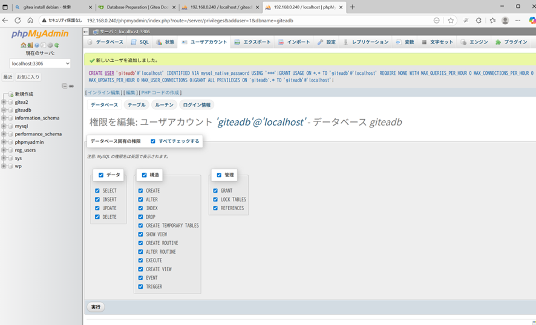Click サーバ: localhost:3306 breadcrumb
Image resolution: width=536 pixels, height=325 pixels.
coord(125,32)
